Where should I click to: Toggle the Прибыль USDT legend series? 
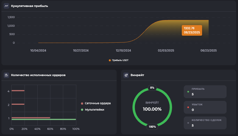coord(119,60)
